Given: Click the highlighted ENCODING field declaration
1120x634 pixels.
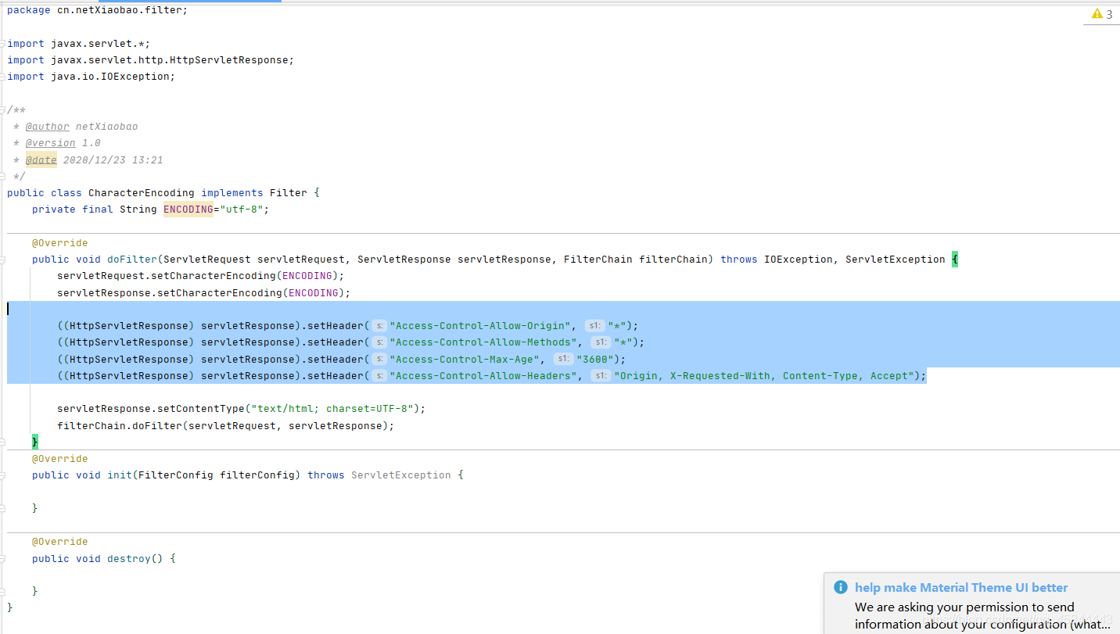Looking at the screenshot, I should click(188, 209).
